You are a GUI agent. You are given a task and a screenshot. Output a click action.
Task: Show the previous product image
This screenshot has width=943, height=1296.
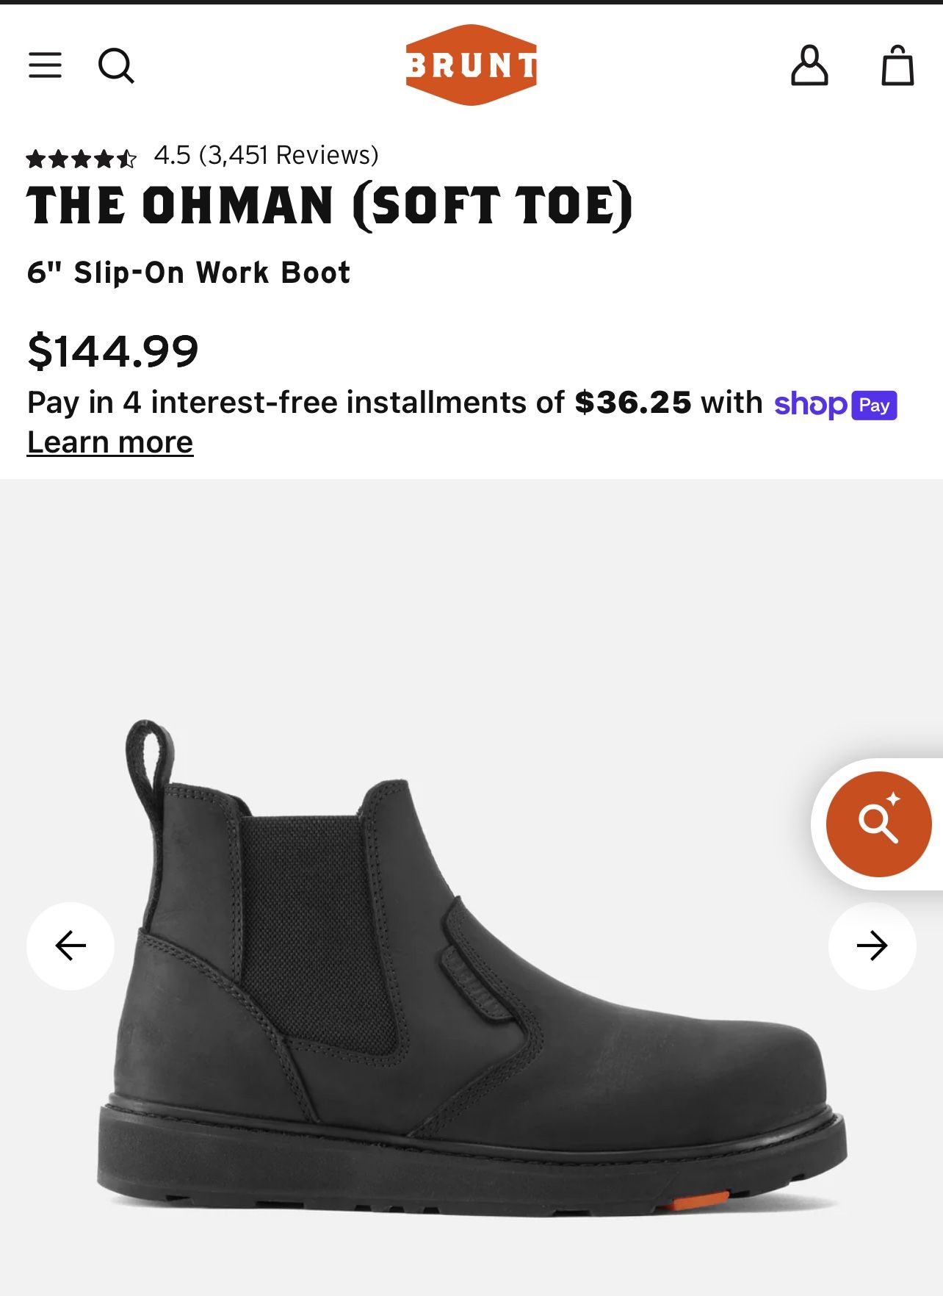click(x=71, y=946)
